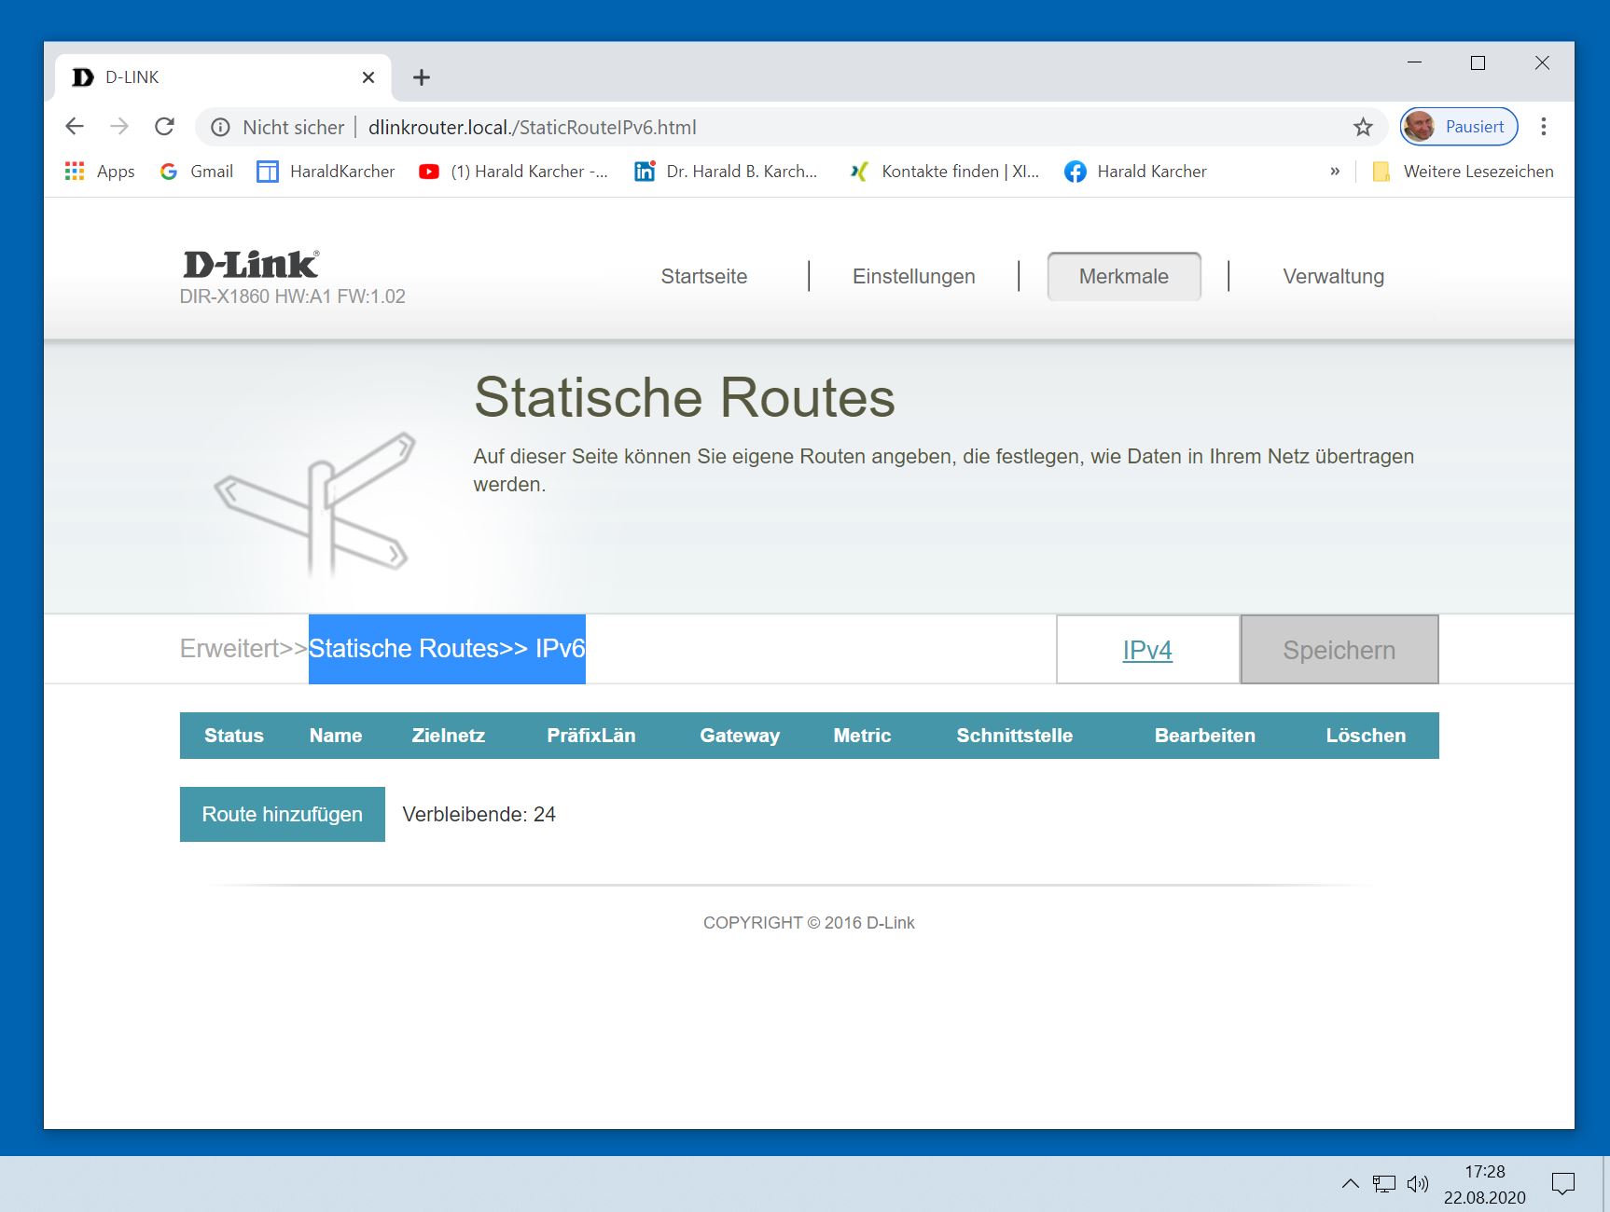Click the browser forward arrow
This screenshot has width=1610, height=1212.
(x=119, y=127)
